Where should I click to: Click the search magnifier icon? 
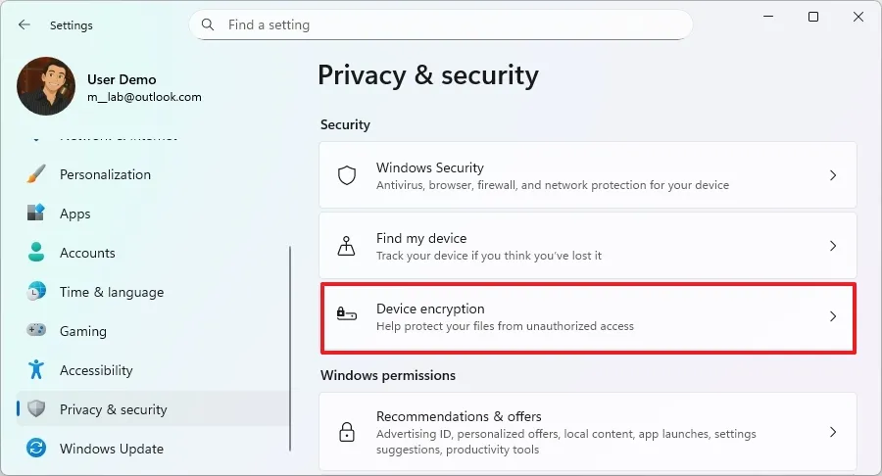(x=208, y=24)
